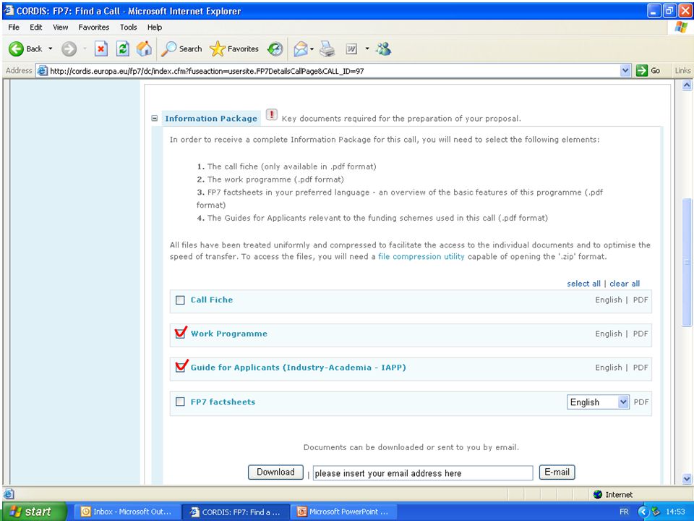Click the Mail envelope icon
This screenshot has height=521, width=694.
(301, 48)
